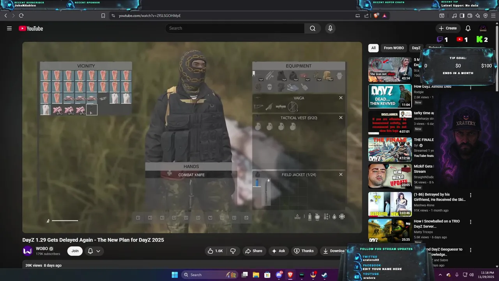Select the DayZ filter chip
This screenshot has width=499, height=281.
[416, 48]
